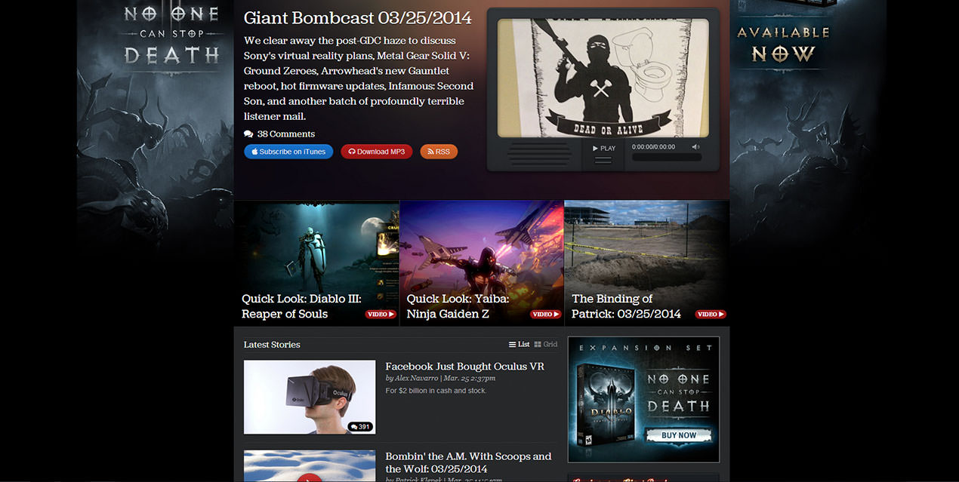This screenshot has height=482, width=959.
Task: Click the Available Now banner ad text
Action: point(783,44)
